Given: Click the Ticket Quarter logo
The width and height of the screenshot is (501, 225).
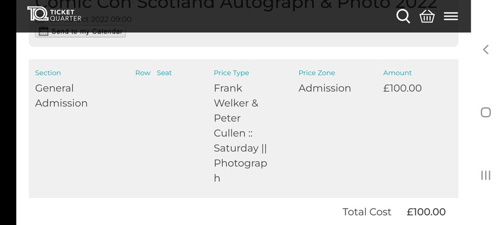Looking at the screenshot, I should [54, 15].
